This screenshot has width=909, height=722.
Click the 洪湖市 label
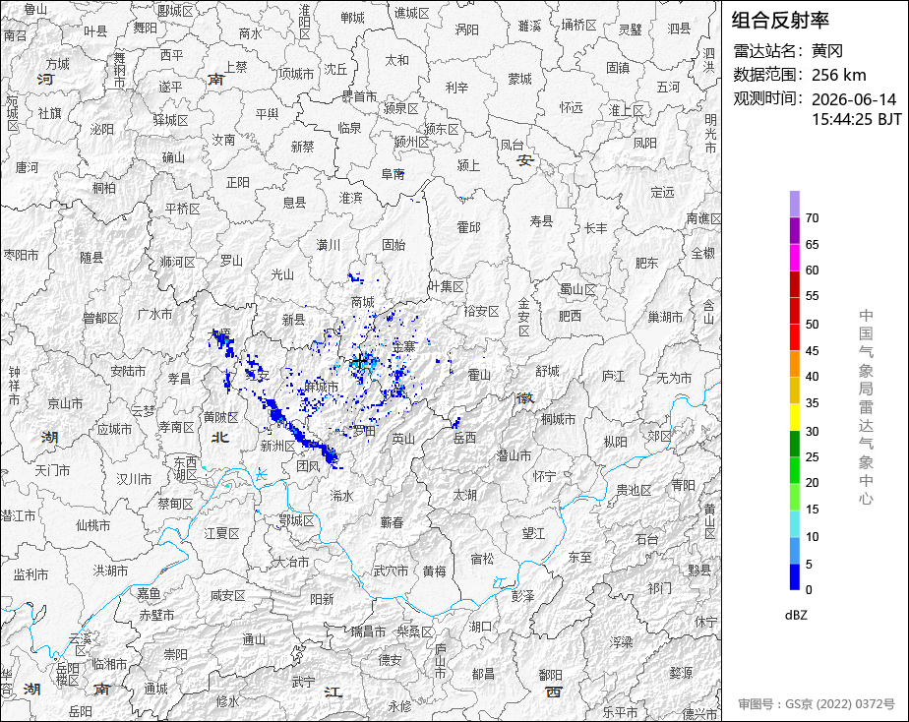pyautogui.click(x=111, y=571)
